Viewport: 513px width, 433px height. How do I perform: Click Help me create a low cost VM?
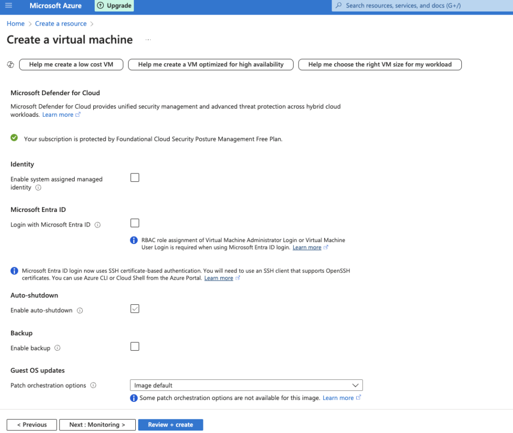71,65
